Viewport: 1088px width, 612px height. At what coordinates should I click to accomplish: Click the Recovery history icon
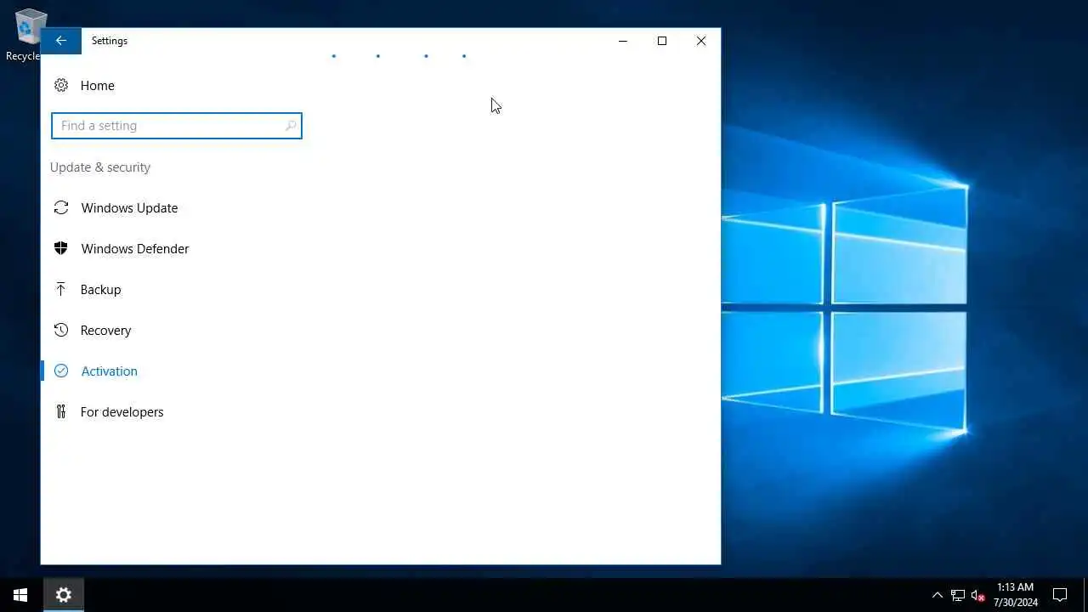click(x=60, y=330)
